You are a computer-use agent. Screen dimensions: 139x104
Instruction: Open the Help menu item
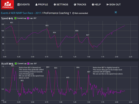tap(96, 4)
